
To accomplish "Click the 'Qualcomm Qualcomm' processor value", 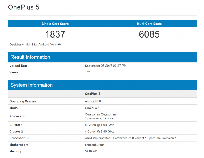I will [100, 114].
